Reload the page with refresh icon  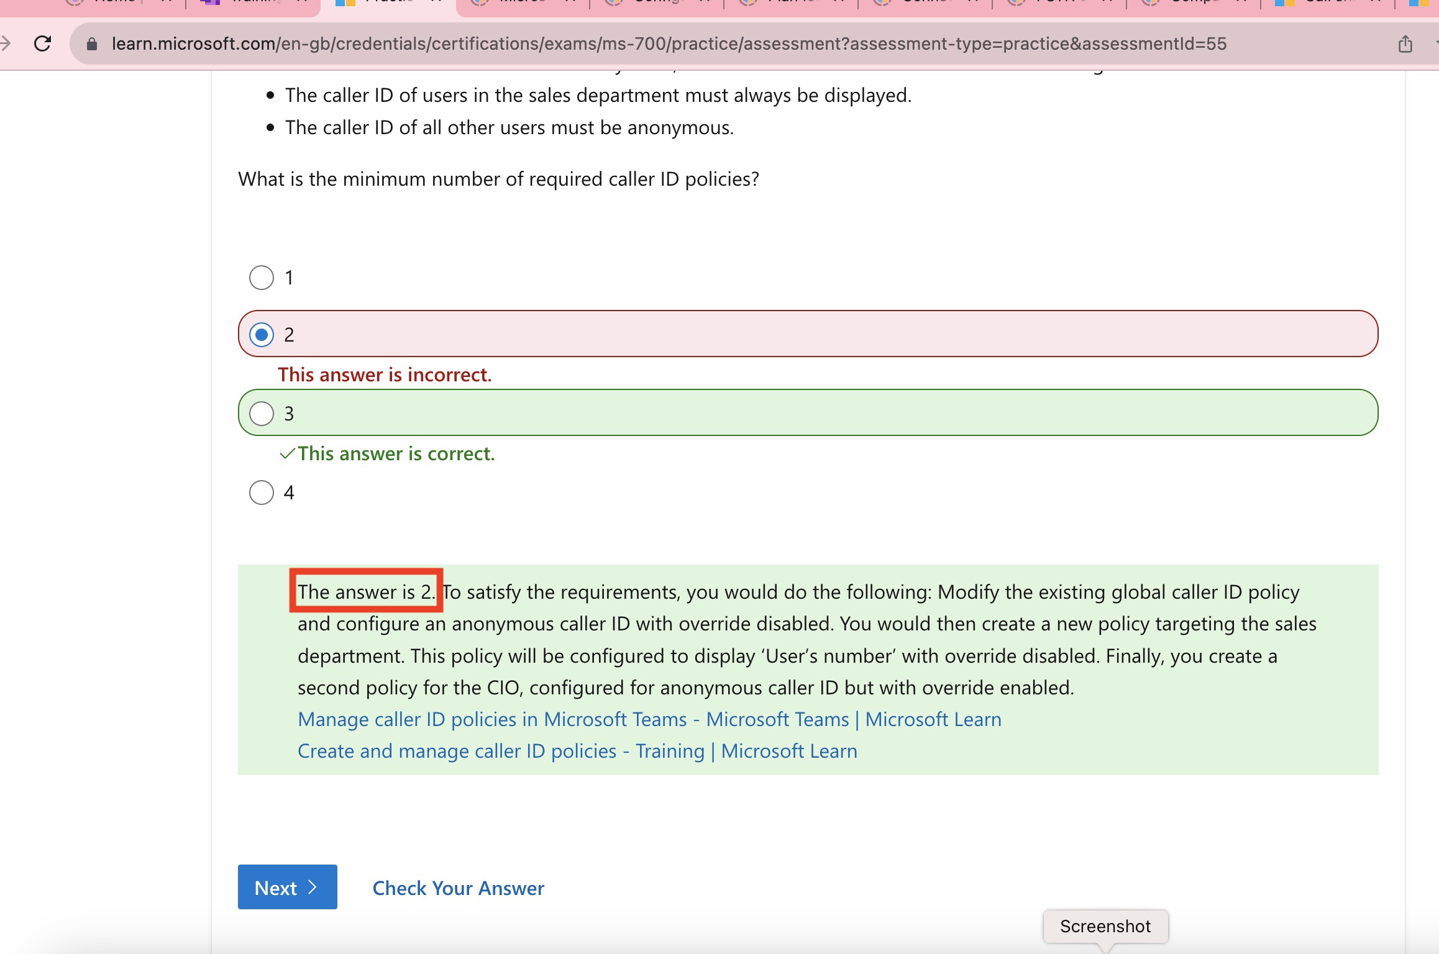(x=42, y=43)
